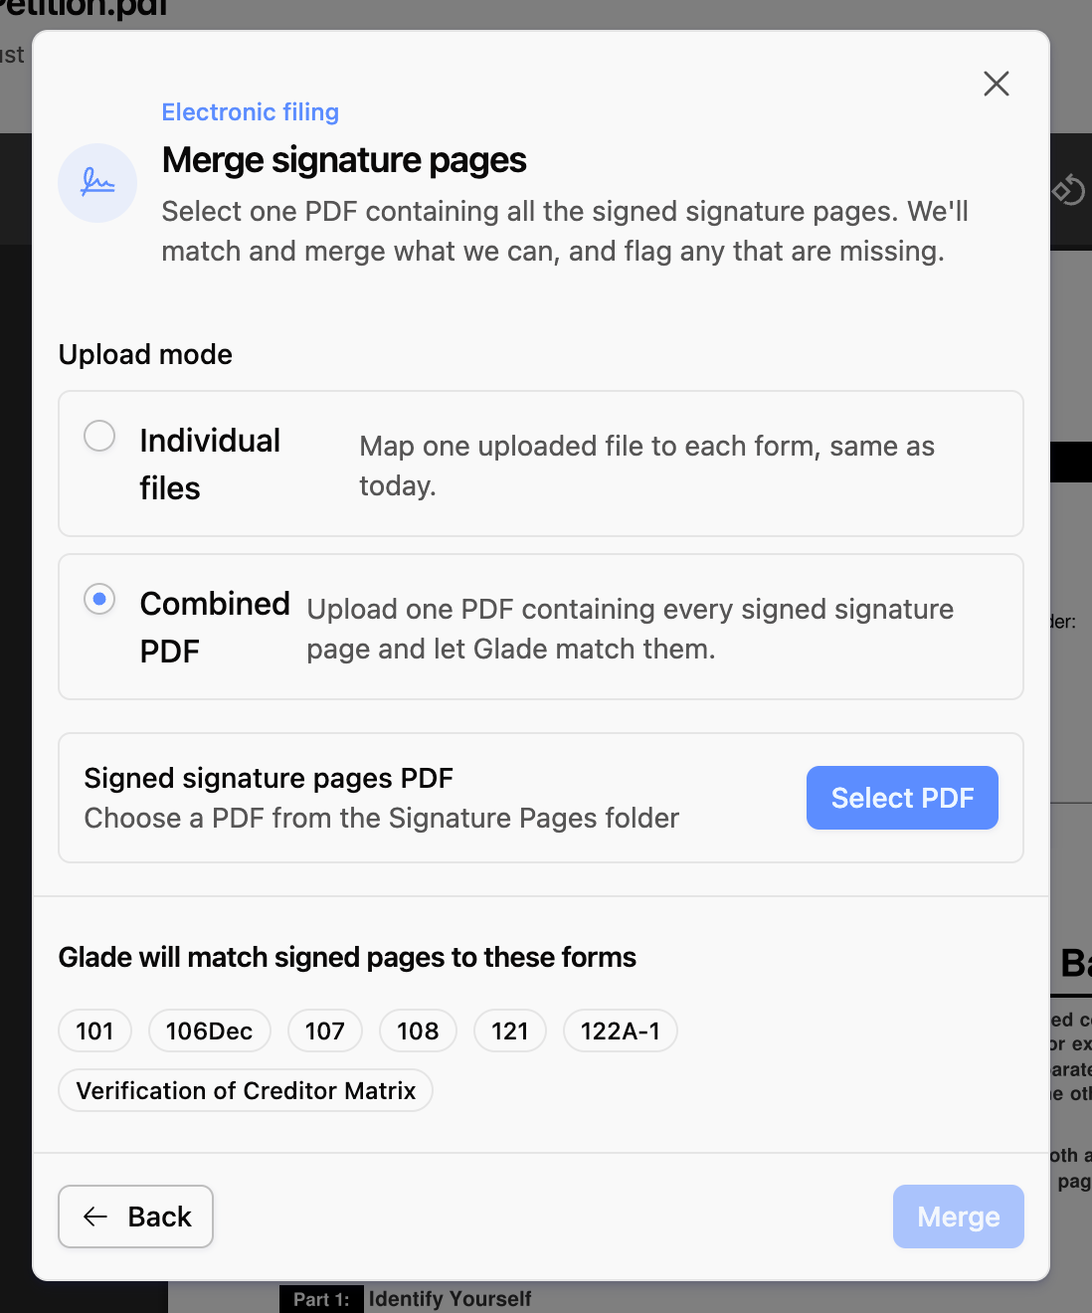The image size is (1092, 1313).
Task: Click the Signed signature pages PDF heading
Action: [269, 778]
